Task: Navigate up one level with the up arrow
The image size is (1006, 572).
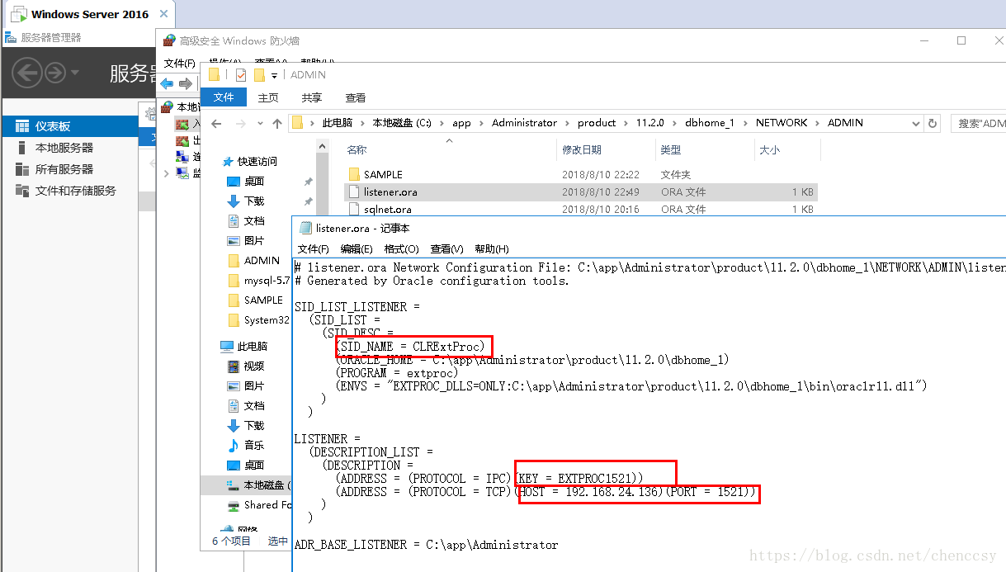Action: (277, 122)
